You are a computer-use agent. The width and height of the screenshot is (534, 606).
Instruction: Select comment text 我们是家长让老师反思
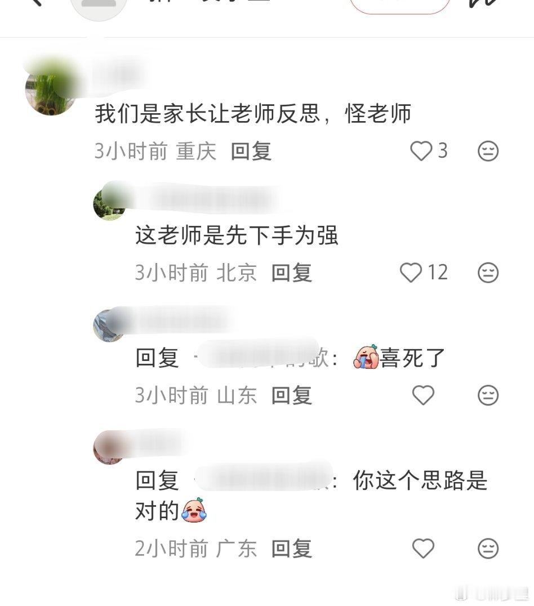coord(208,114)
